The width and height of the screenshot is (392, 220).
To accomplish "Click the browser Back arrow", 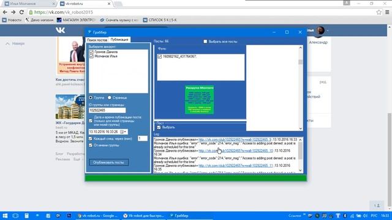I will point(5,12).
